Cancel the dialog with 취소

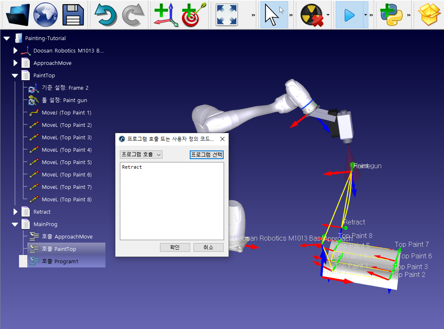208,247
